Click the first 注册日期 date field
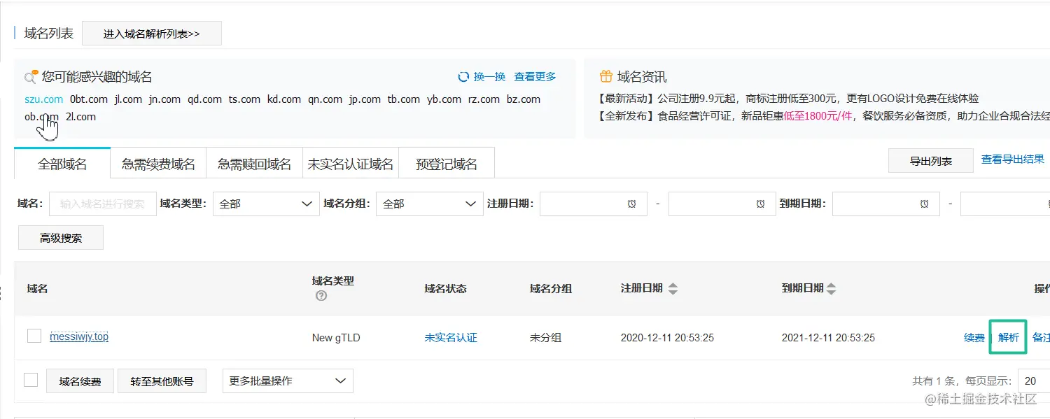 pyautogui.click(x=594, y=204)
